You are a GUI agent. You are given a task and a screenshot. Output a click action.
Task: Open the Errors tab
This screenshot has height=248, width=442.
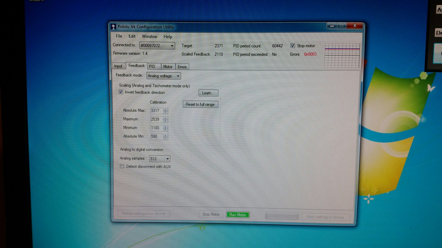pos(182,67)
